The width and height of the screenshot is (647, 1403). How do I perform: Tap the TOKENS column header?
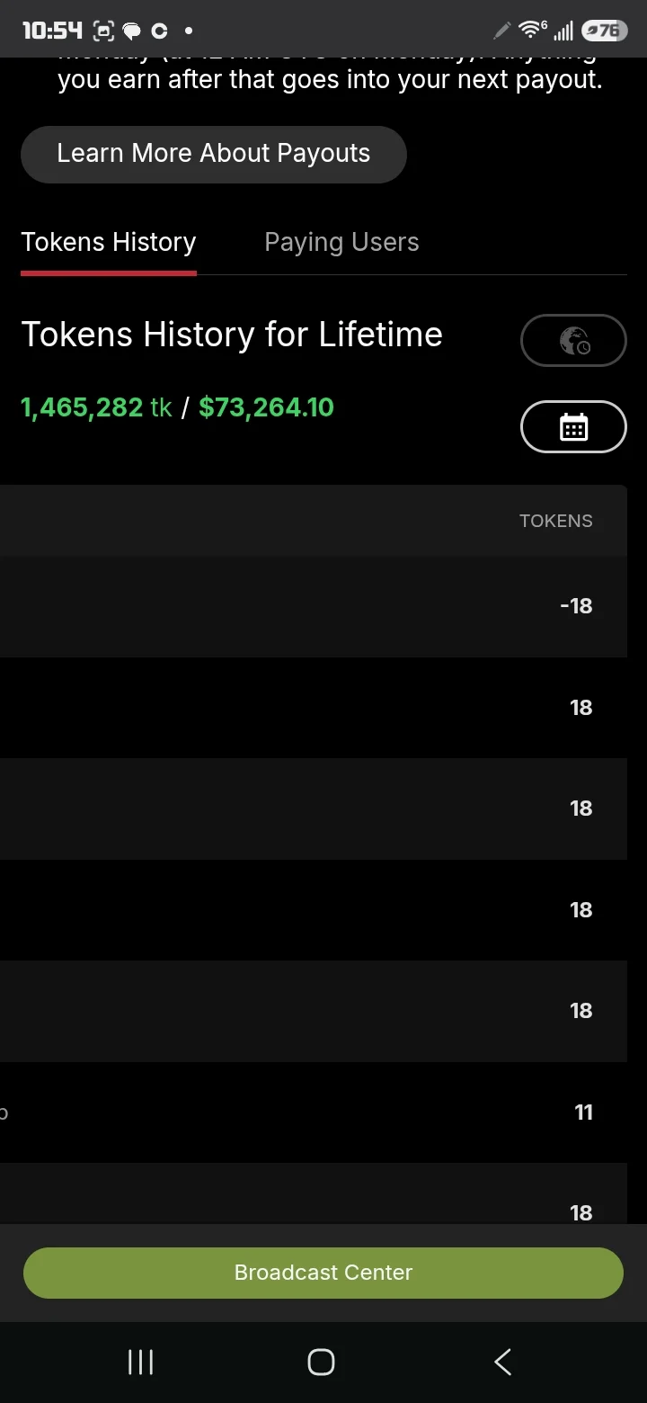(555, 521)
